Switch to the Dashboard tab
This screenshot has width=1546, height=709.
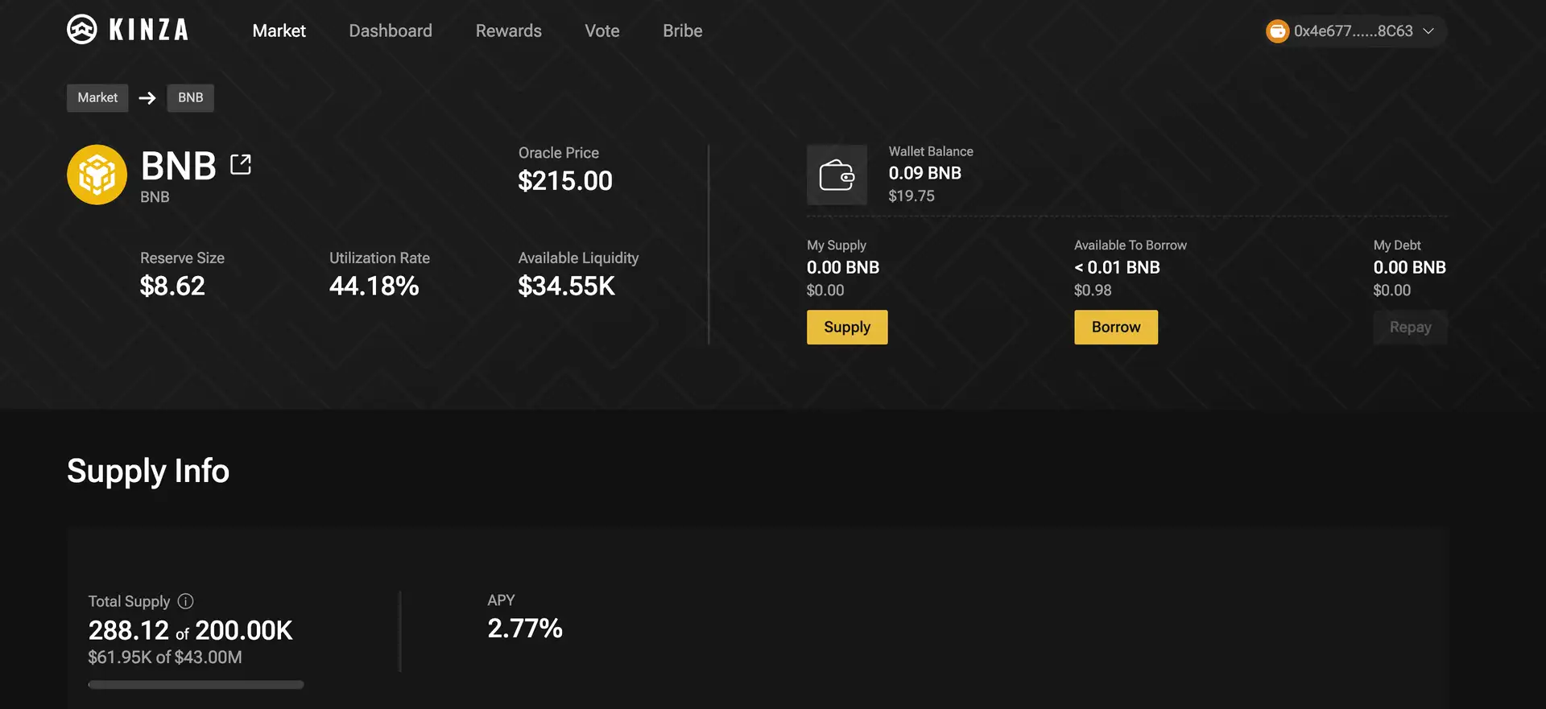coord(390,31)
